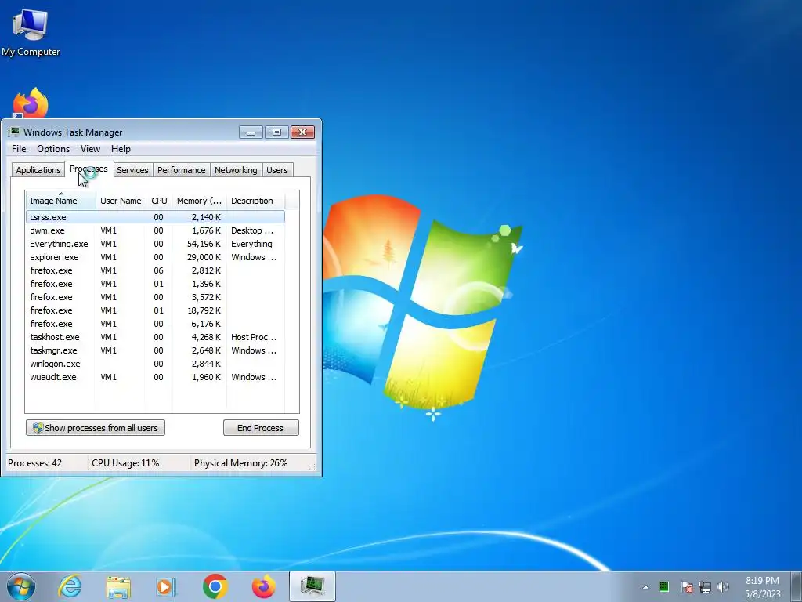Image resolution: width=802 pixels, height=602 pixels.
Task: Switch to the Networking tab
Action: [236, 170]
